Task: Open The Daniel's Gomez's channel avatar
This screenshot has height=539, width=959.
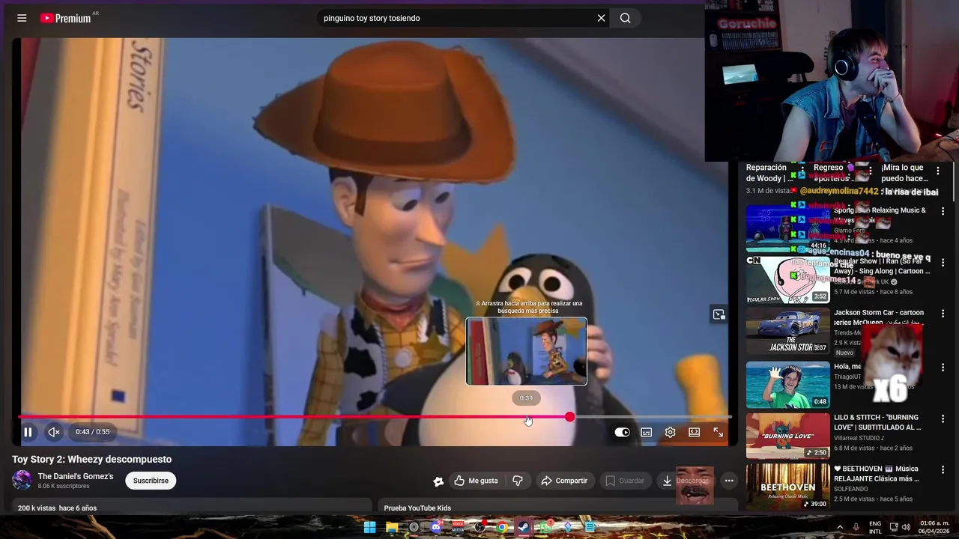Action: coord(22,481)
